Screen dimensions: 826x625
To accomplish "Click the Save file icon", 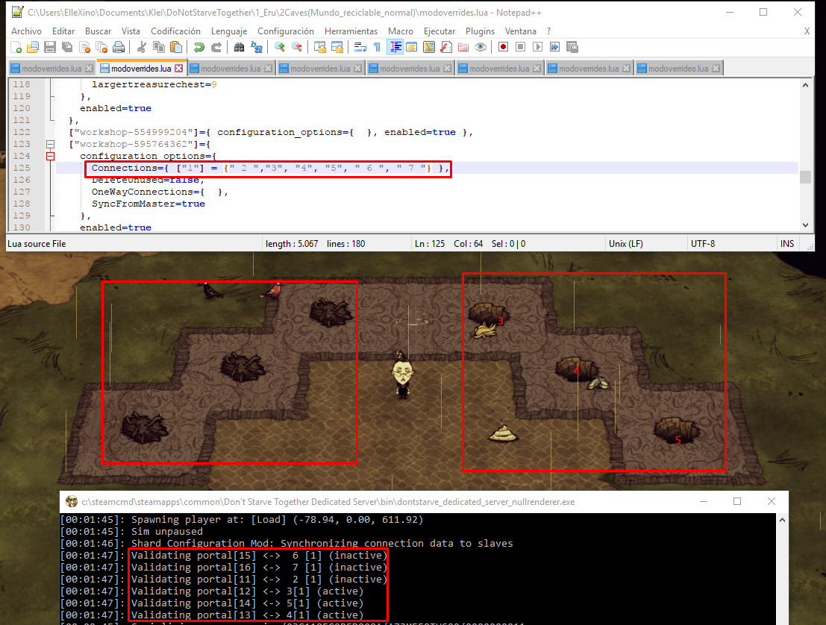I will pos(50,47).
